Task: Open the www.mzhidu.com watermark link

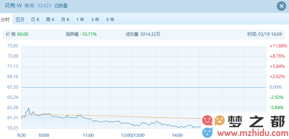Action: point(252,132)
